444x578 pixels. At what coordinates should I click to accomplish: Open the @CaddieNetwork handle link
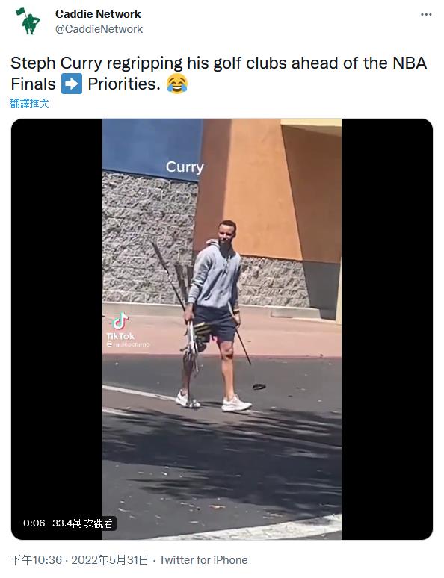click(x=99, y=29)
